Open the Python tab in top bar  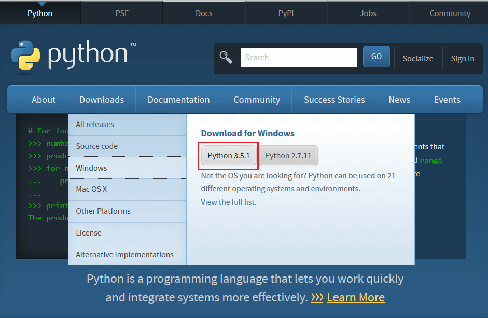click(40, 13)
